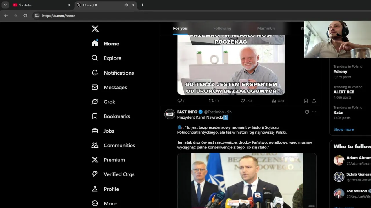Reload the page in the browser
This screenshot has width=371, height=208.
coord(25,16)
